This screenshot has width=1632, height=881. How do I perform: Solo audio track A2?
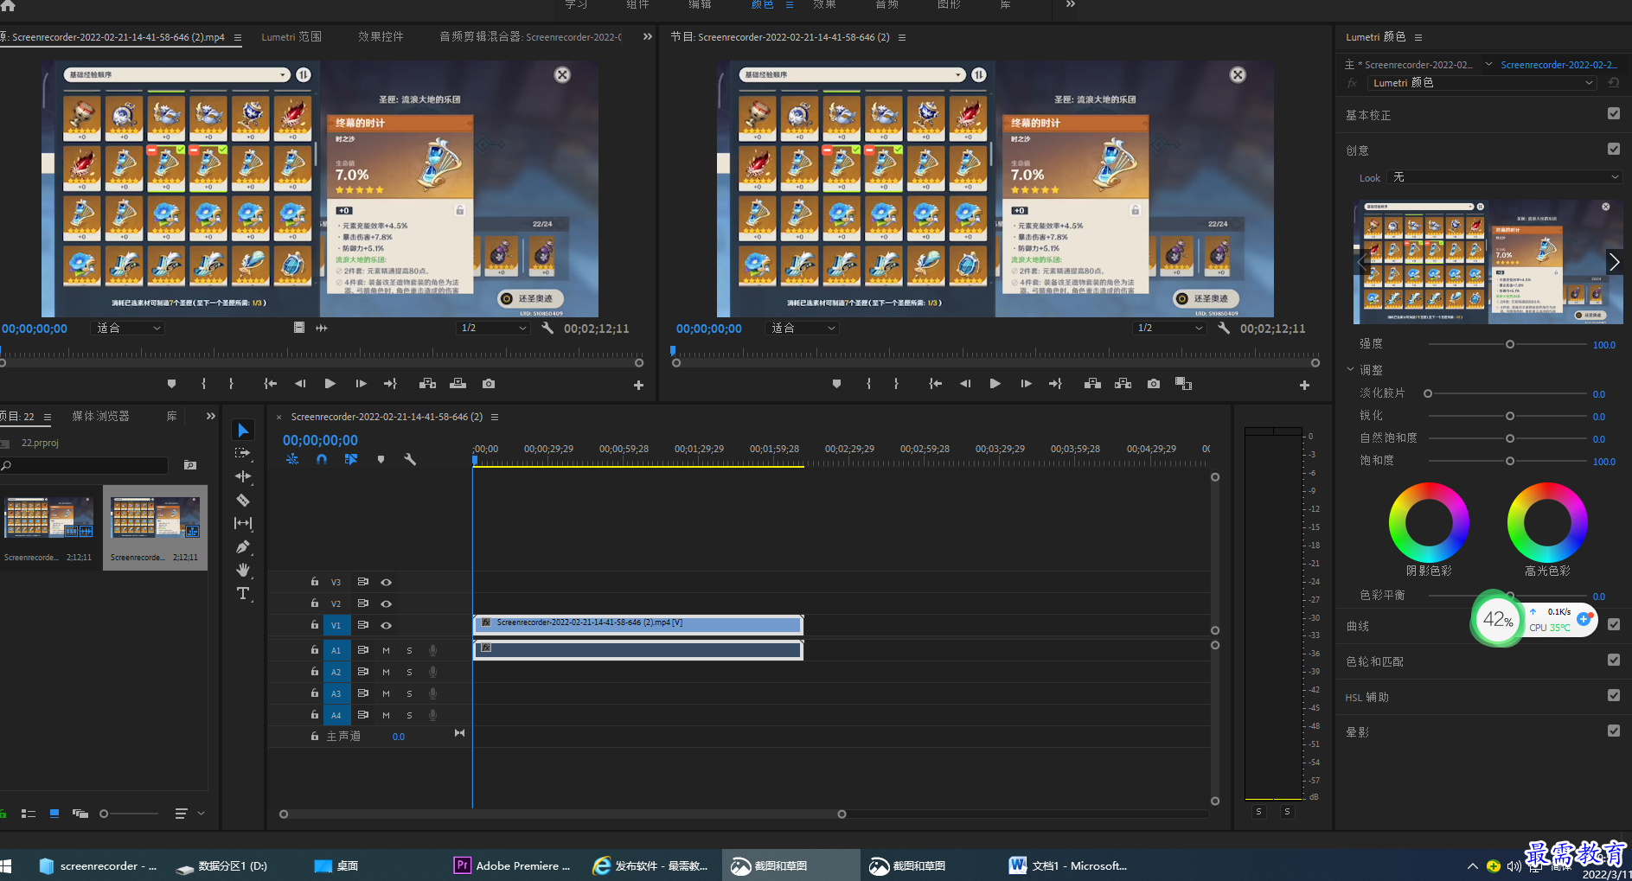point(409,672)
